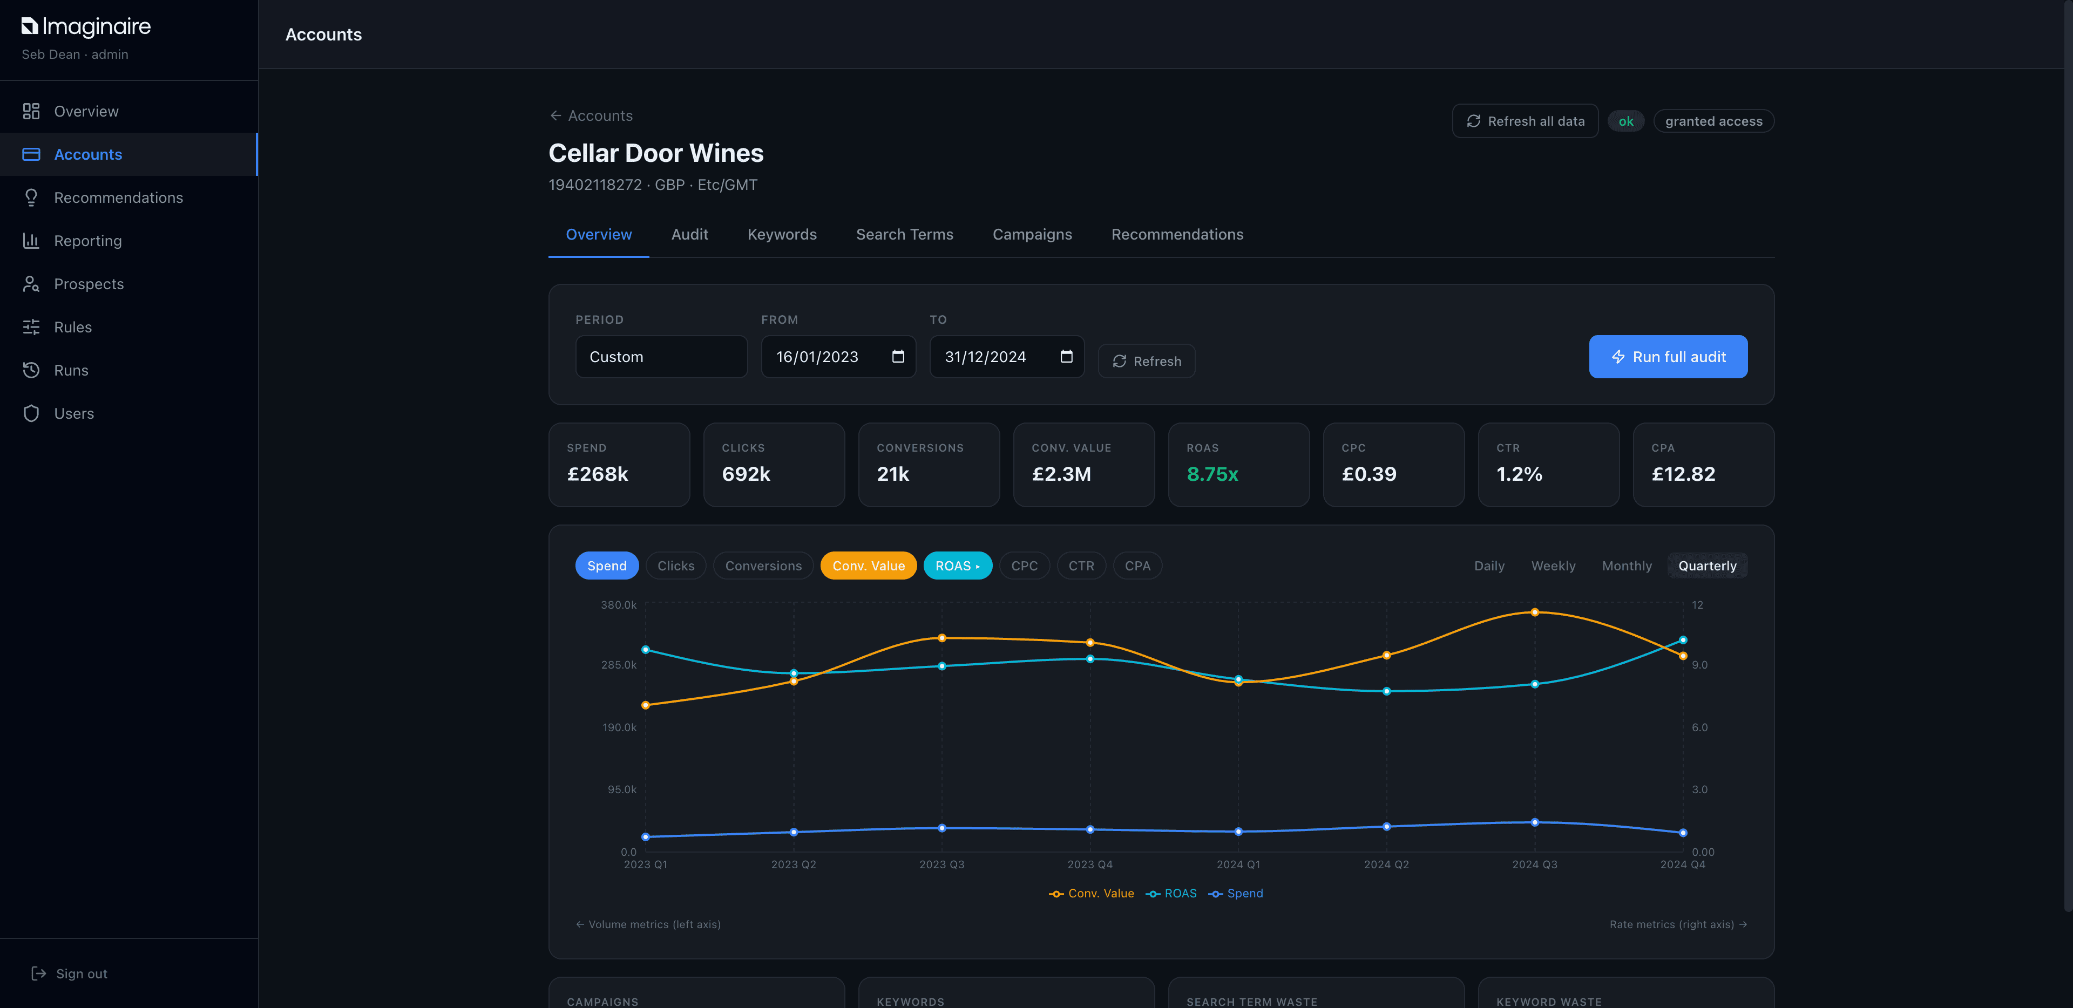Viewport: 2073px width, 1008px height.
Task: Click the Refresh all data circular-arrows icon
Action: click(1473, 121)
